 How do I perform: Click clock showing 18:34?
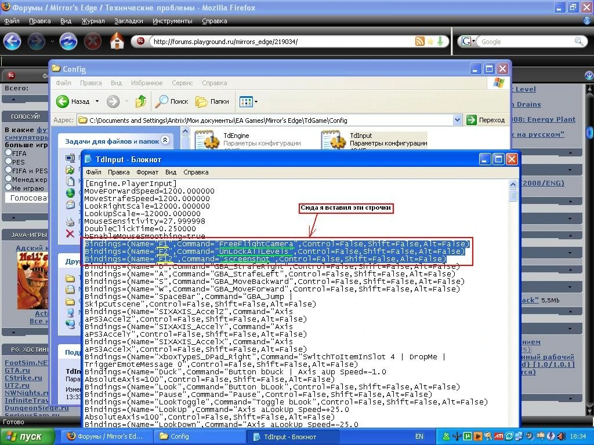click(578, 436)
